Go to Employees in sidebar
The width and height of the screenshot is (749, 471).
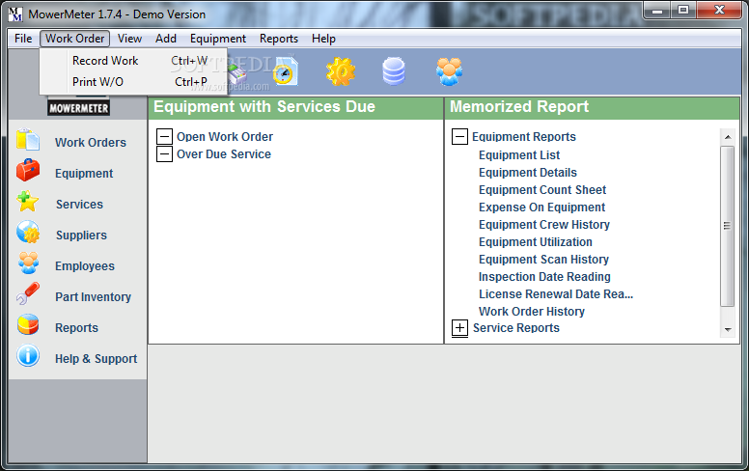[85, 266]
